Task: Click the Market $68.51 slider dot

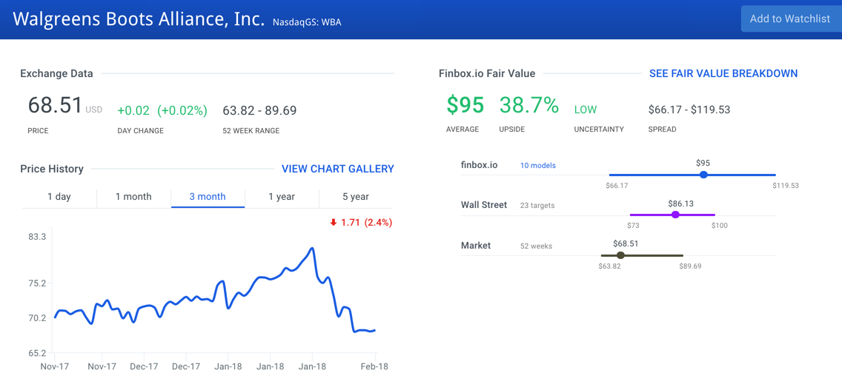Action: click(x=620, y=255)
